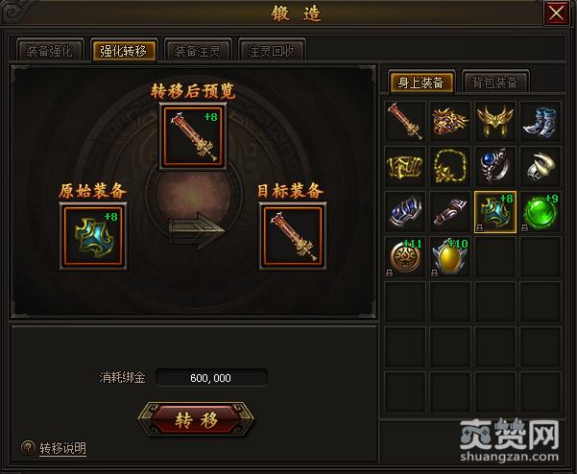Click the 转移后预览 preview slot
Screen dimensions: 577x474
[193, 136]
